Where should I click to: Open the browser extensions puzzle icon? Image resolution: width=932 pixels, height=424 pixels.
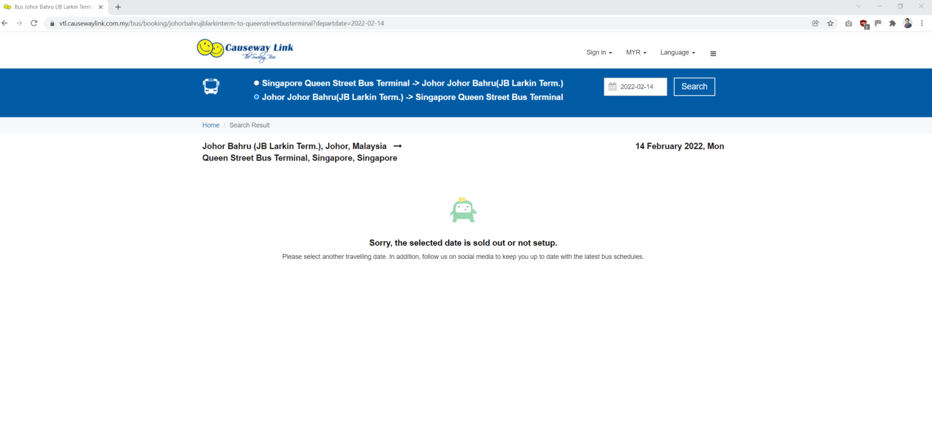(893, 23)
